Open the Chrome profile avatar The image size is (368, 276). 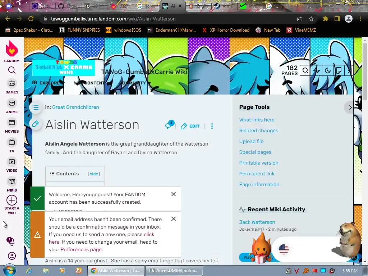[349, 19]
